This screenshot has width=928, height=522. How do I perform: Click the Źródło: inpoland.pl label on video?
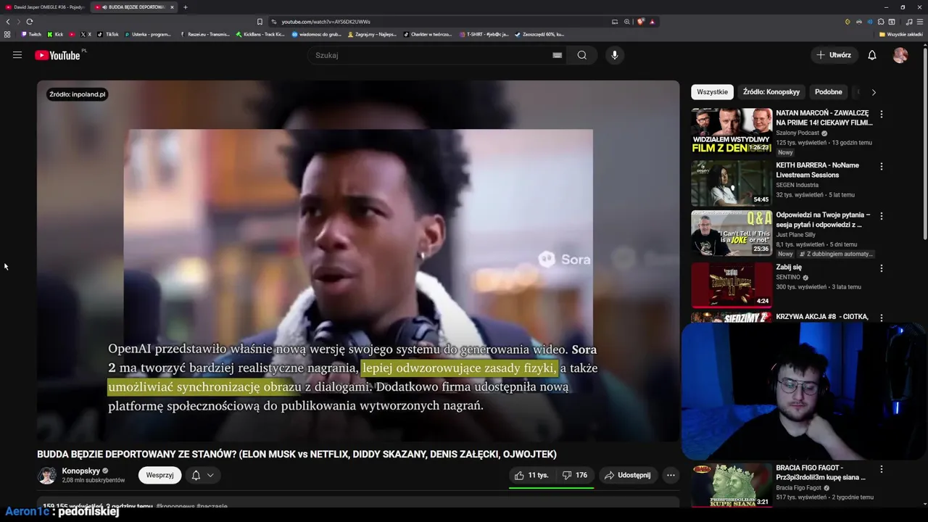77,94
